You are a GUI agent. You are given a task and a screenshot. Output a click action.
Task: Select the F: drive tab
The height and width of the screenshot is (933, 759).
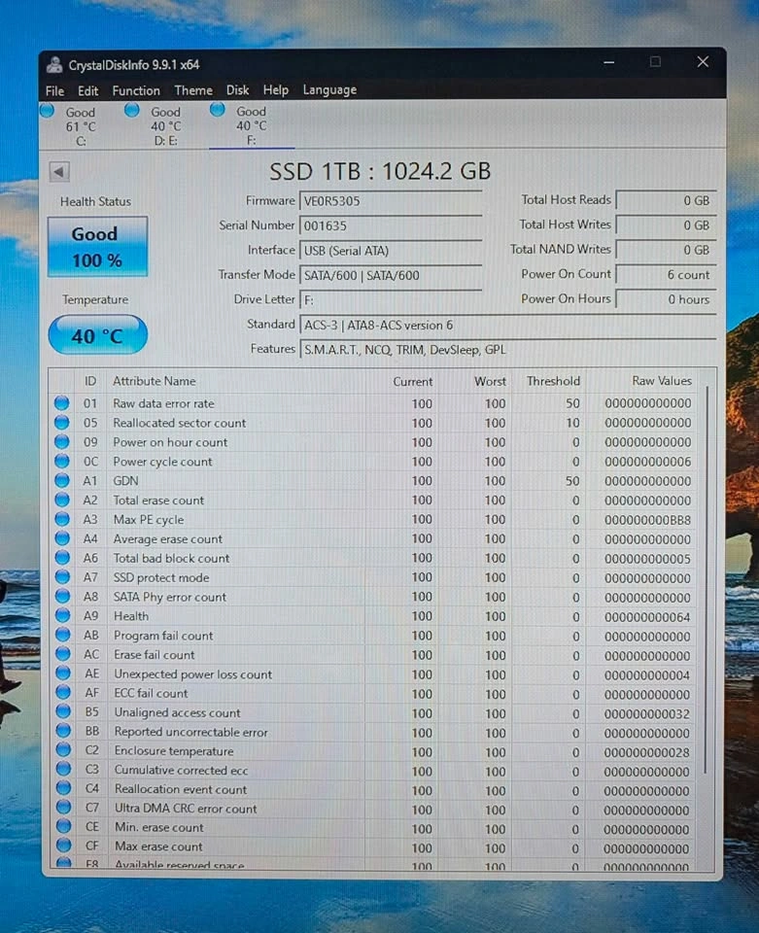251,125
